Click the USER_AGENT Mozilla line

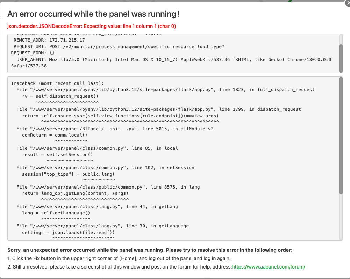tap(171, 60)
